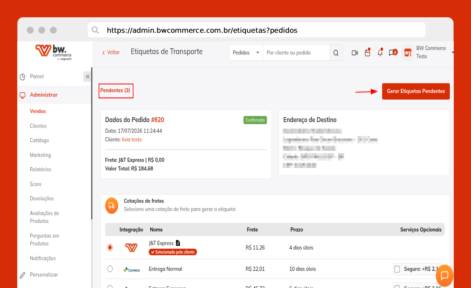Click the browser address bar search icon
The height and width of the screenshot is (288, 471).
[95, 30]
